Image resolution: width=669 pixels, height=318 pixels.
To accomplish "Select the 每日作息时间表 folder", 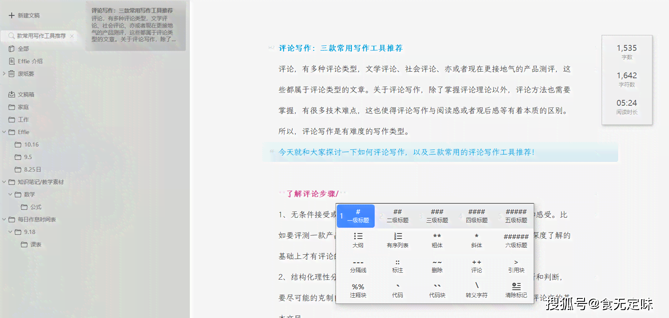I will point(37,219).
